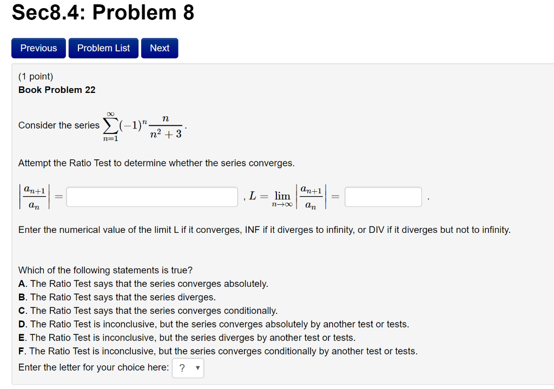Focus the limit L answer field
The image size is (554, 389).
click(x=382, y=197)
